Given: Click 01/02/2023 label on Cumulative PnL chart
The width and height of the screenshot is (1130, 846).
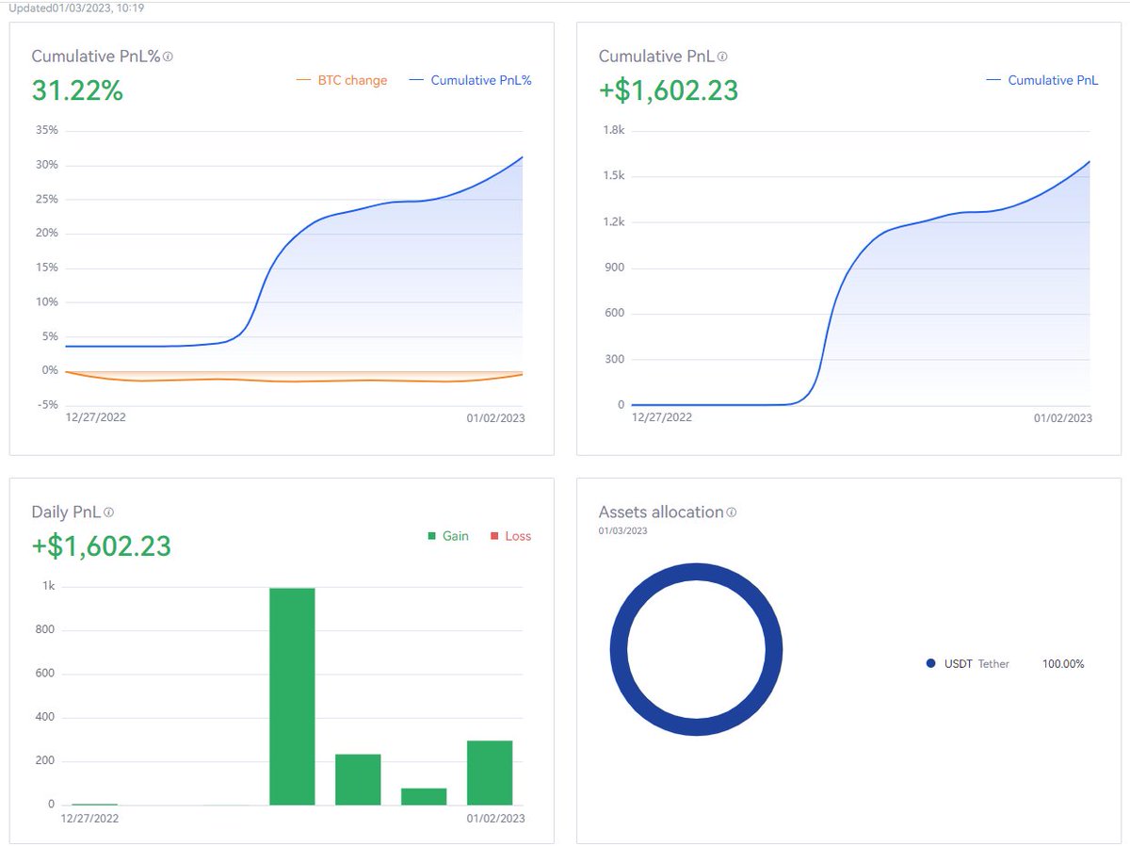Looking at the screenshot, I should coord(1063,418).
